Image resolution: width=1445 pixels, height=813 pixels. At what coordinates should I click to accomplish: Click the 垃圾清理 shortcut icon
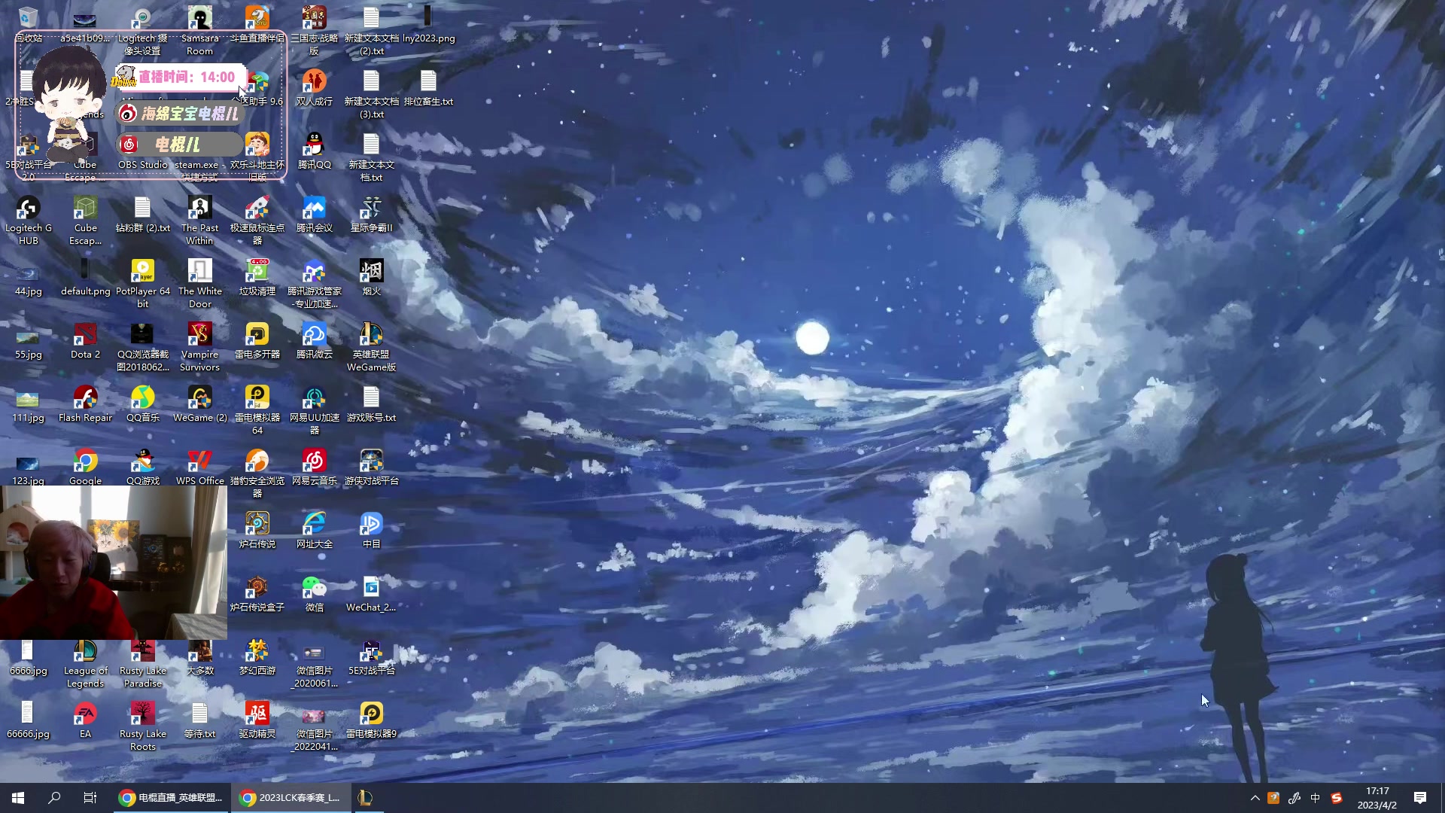pos(257,277)
